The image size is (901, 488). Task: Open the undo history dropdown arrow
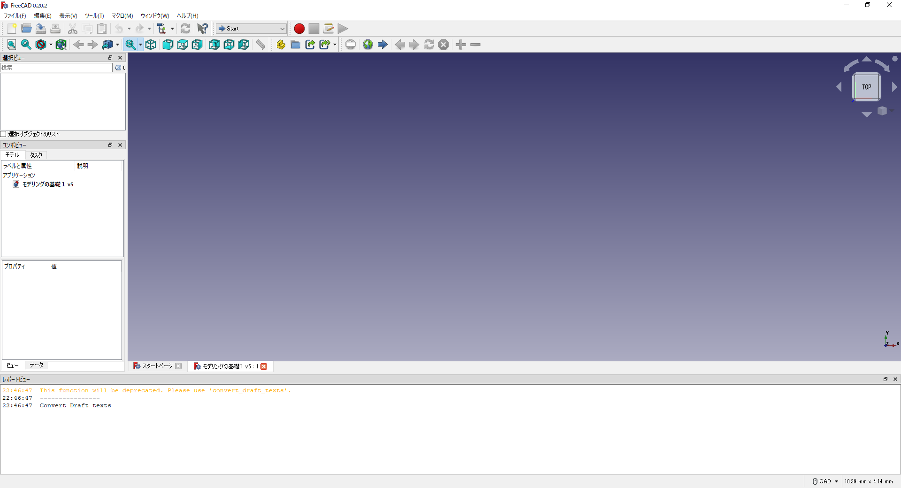pyautogui.click(x=129, y=29)
